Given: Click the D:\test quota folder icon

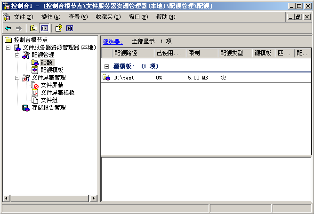Looking at the screenshot, I should coord(106,77).
